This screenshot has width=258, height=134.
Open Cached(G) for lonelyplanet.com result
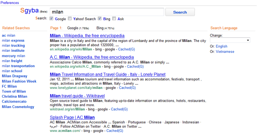127,88
